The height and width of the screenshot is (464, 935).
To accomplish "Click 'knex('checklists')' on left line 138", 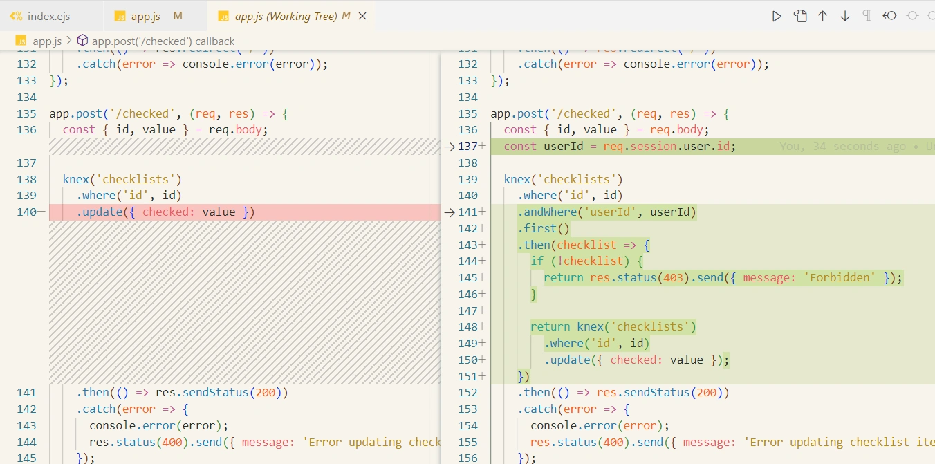I will coord(122,180).
